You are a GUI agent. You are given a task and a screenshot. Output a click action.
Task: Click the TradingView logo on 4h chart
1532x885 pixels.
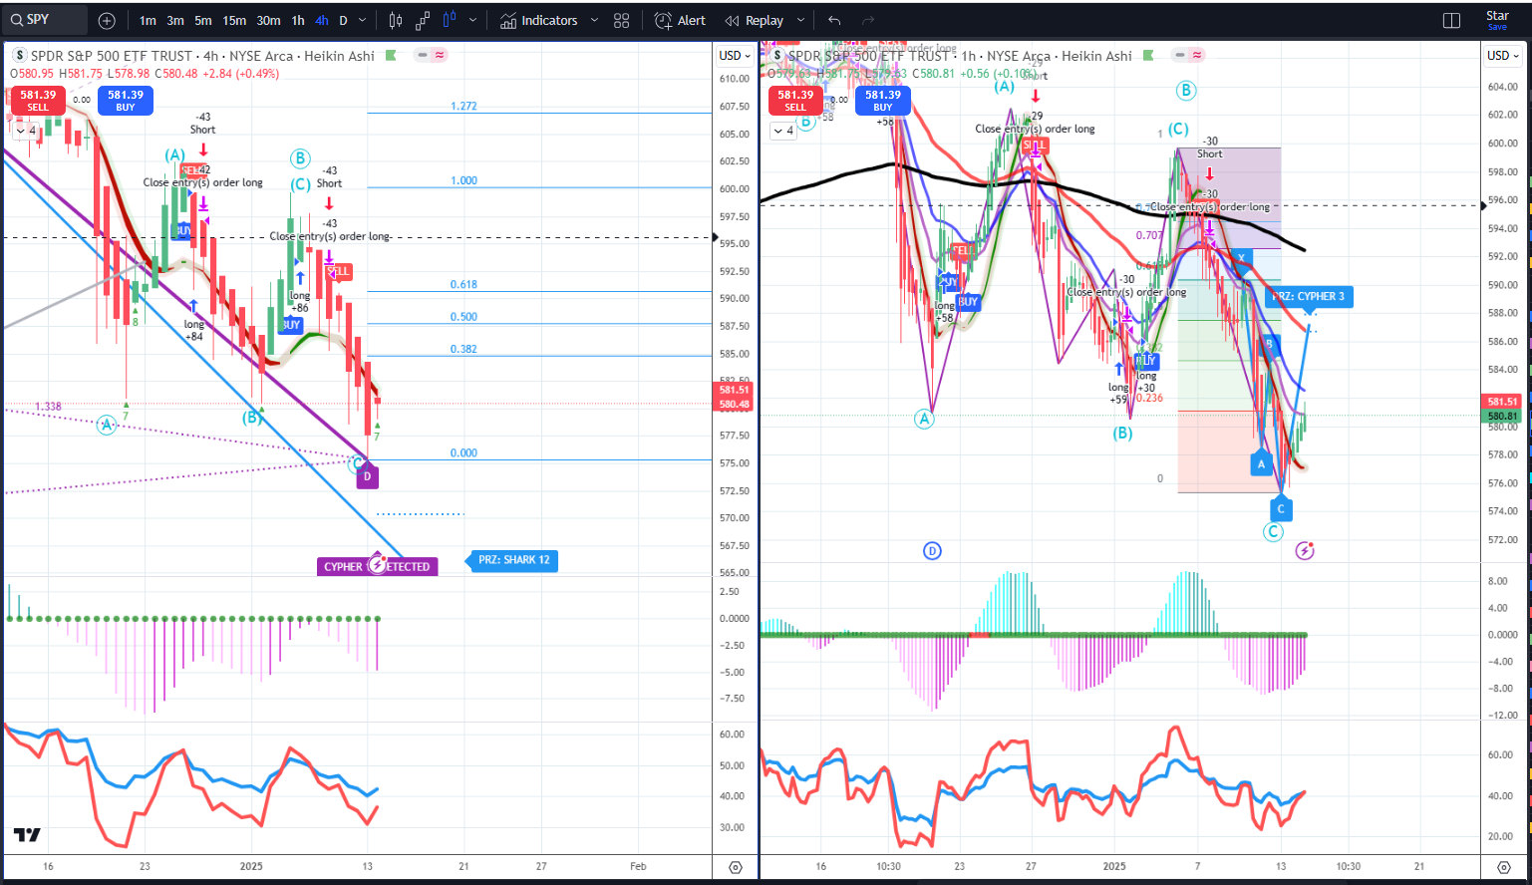[27, 835]
